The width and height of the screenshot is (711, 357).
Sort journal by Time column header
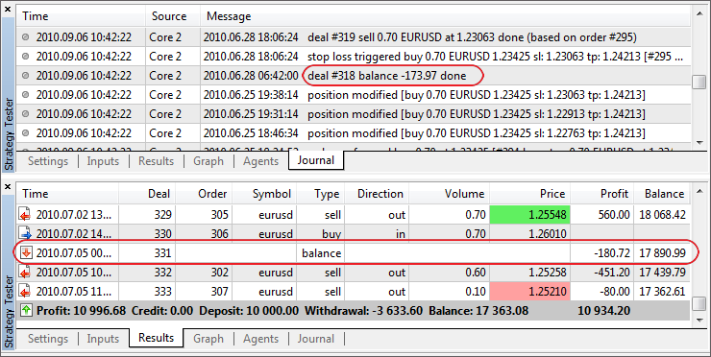tap(81, 16)
